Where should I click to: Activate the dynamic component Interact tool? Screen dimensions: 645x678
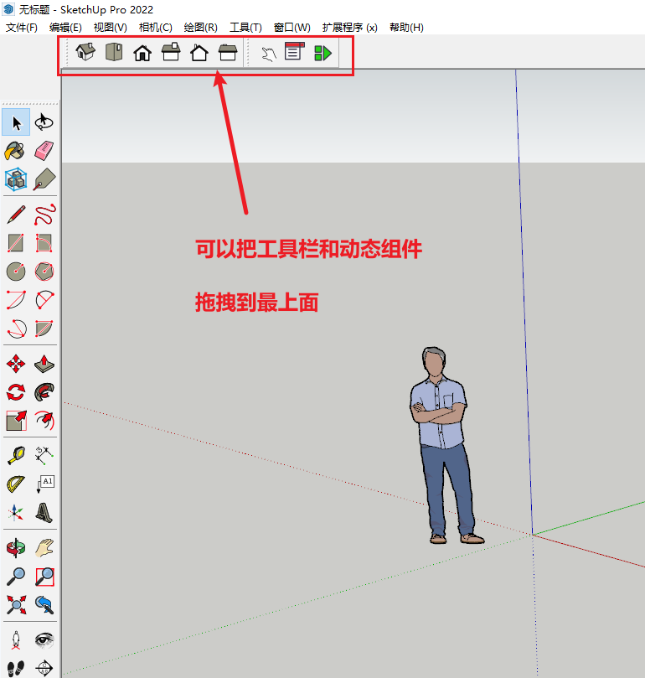[x=268, y=54]
